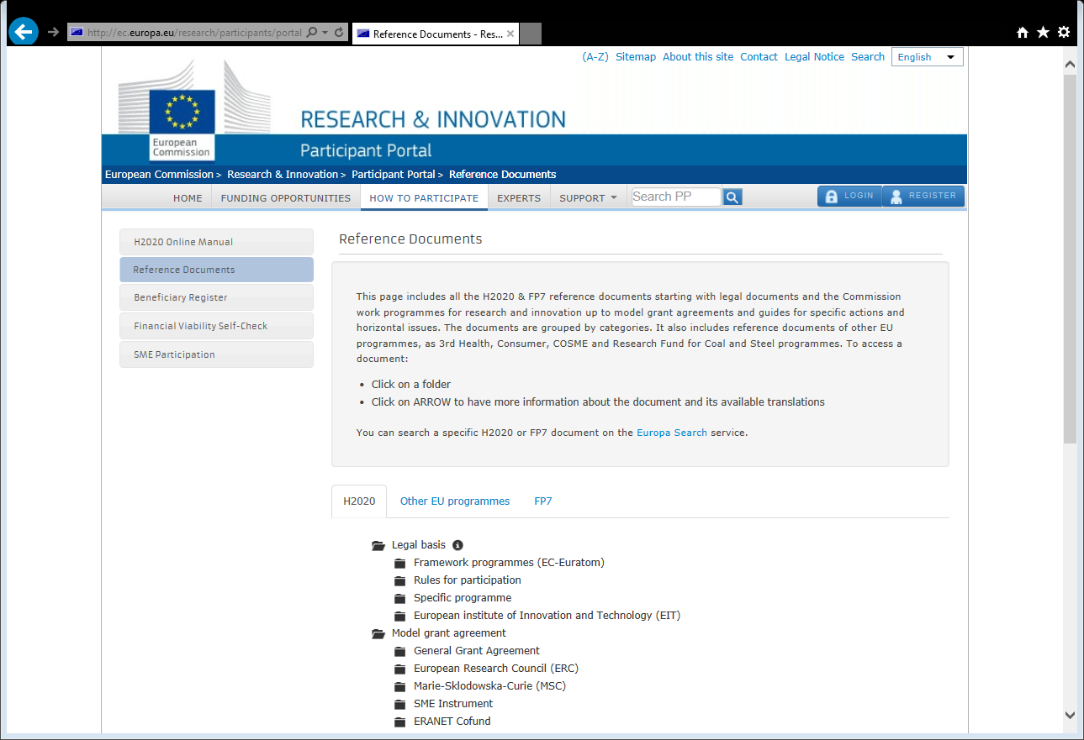Switch to Other EU programmes tab
The height and width of the screenshot is (740, 1084).
pos(455,501)
